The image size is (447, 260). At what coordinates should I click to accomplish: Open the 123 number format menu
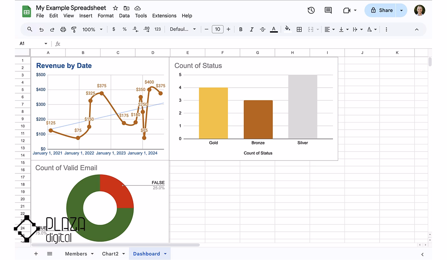(x=158, y=29)
